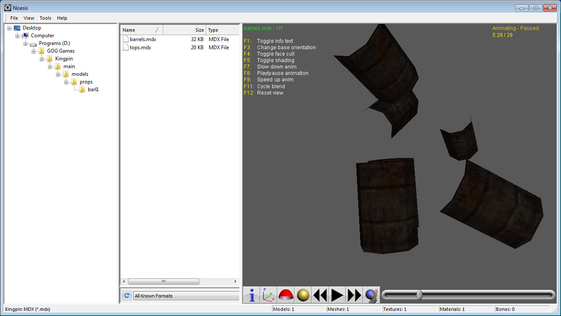The height and width of the screenshot is (316, 561).
Task: Click the Desktop monitor icon in tree
Action: coord(17,28)
